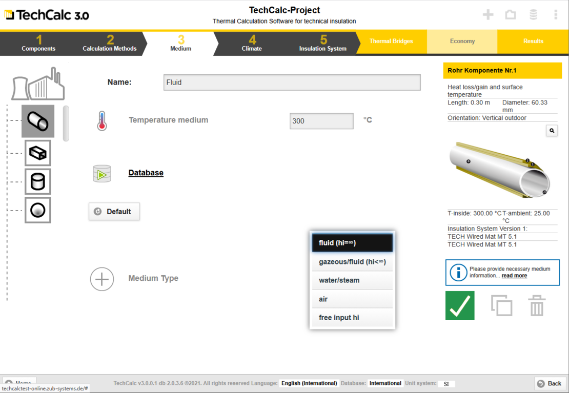Open the Database selector International
This screenshot has height=393, width=569.
click(x=385, y=383)
